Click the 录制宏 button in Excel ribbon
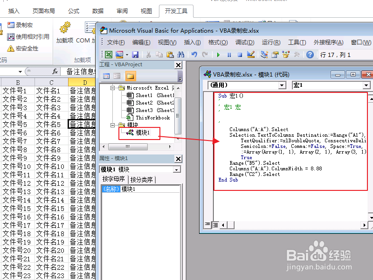The width and height of the screenshot is (373, 280). point(20,25)
